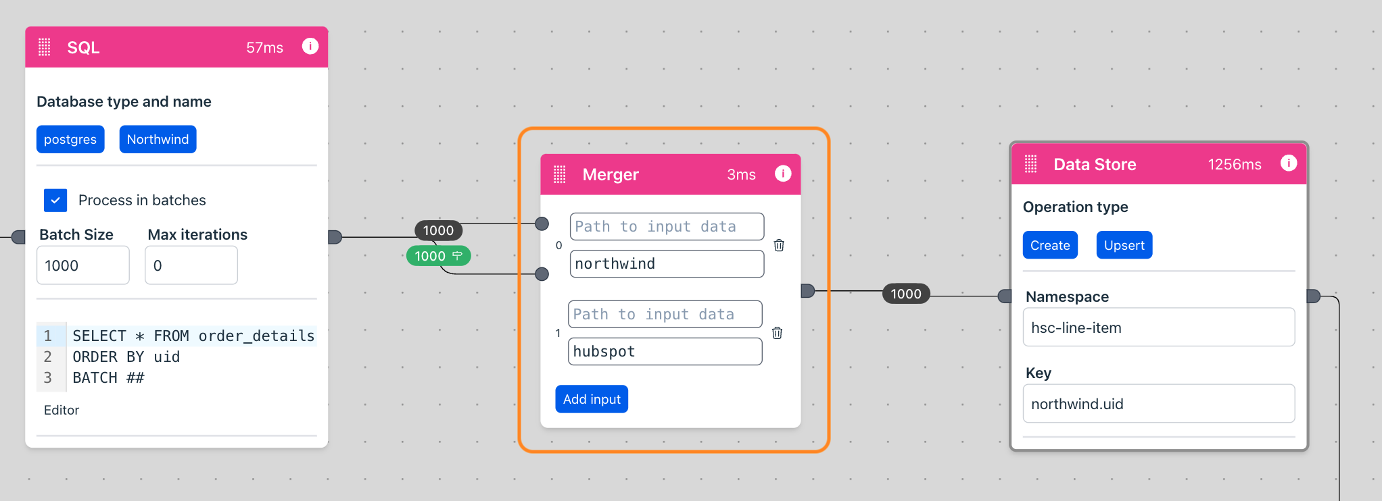This screenshot has height=501, width=1382.
Task: Open the postgres database type selector
Action: [x=70, y=139]
